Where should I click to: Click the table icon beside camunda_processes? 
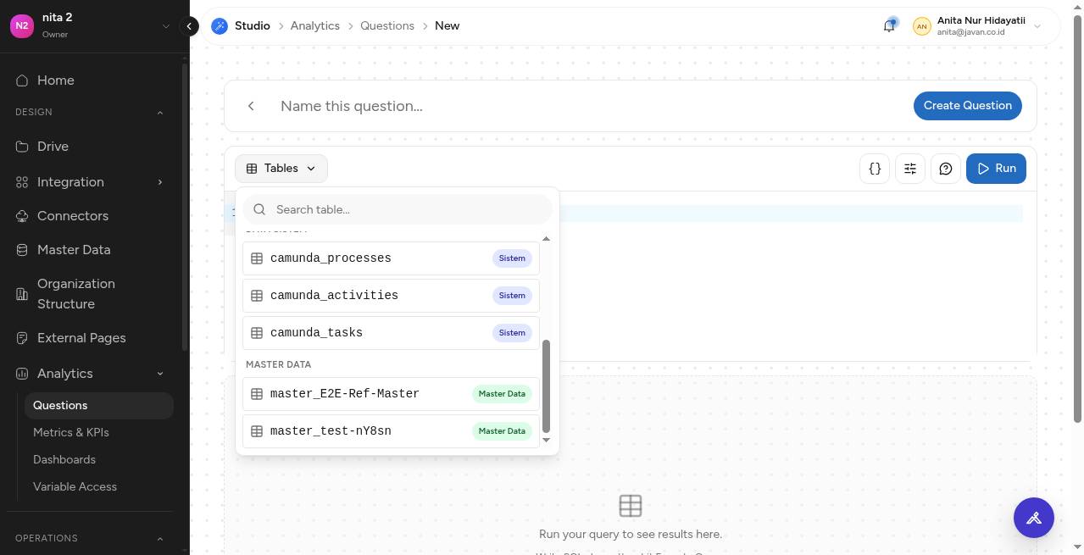pyautogui.click(x=257, y=258)
